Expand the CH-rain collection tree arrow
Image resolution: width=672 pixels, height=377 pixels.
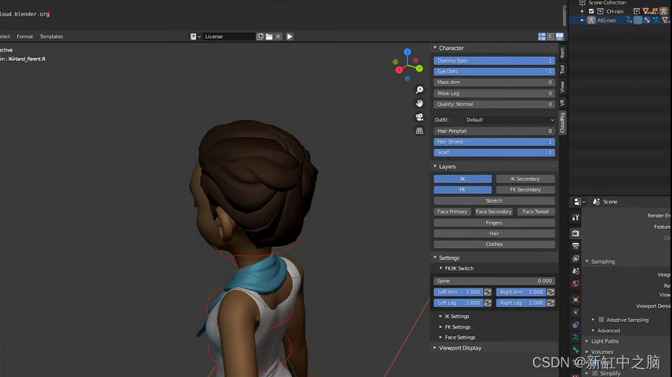(x=582, y=11)
